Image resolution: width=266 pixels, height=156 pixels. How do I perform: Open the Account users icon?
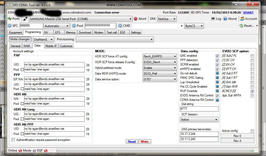click(x=242, y=19)
